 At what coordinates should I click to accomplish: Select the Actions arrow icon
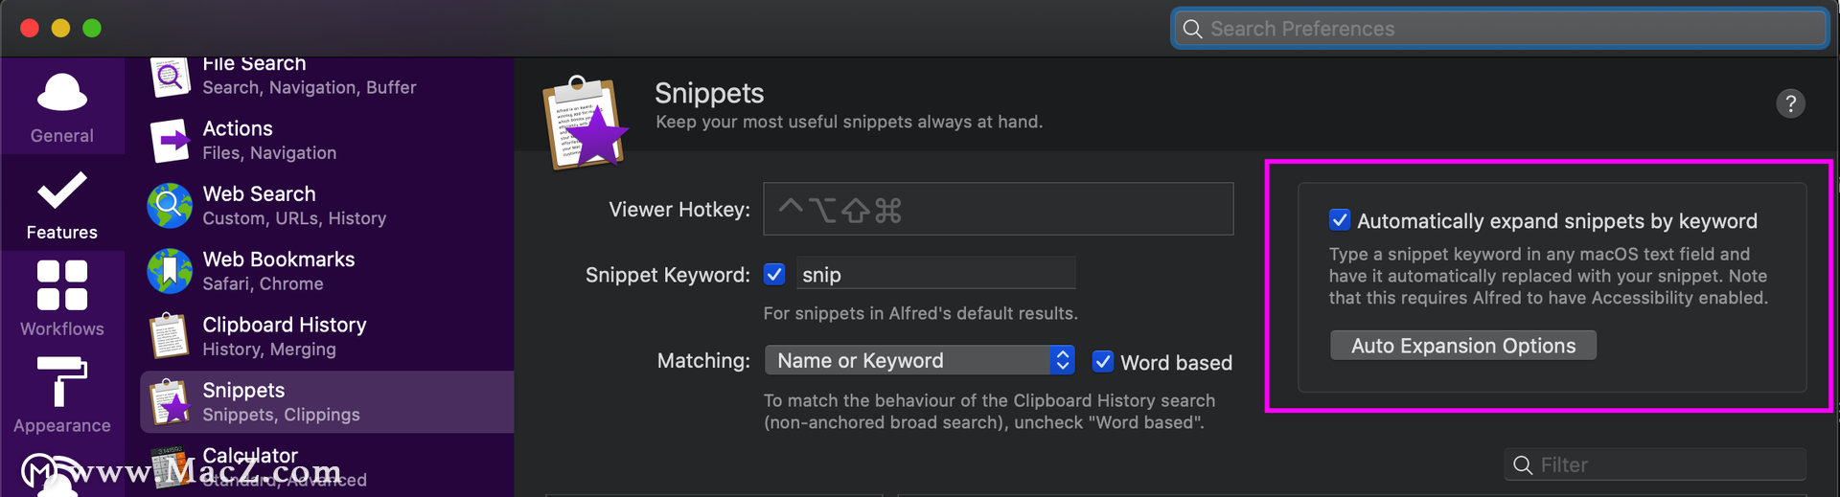(170, 141)
